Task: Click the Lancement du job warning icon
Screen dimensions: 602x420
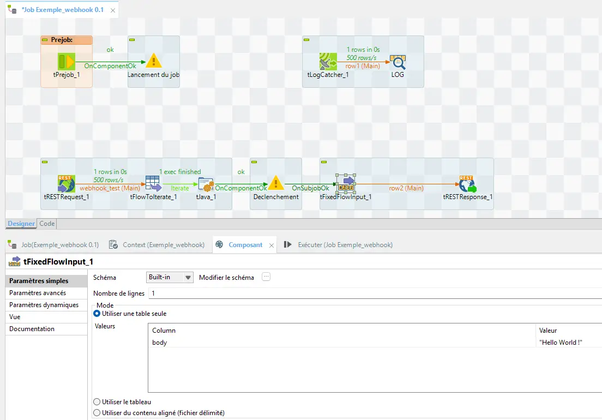Action: [x=154, y=61]
